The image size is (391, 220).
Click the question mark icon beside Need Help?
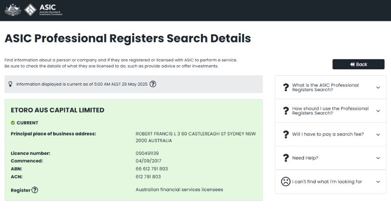[x=286, y=158]
